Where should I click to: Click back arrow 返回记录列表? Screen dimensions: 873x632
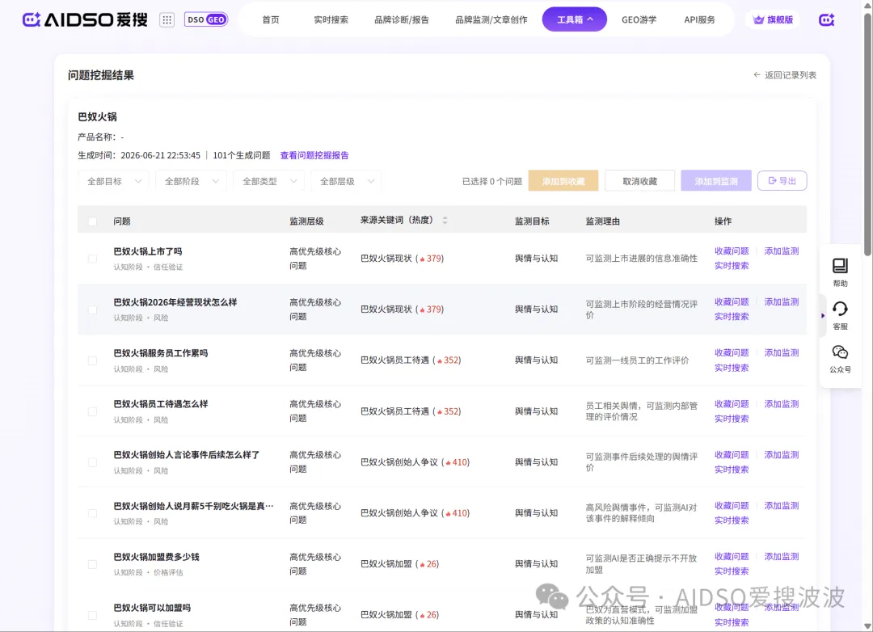[785, 74]
